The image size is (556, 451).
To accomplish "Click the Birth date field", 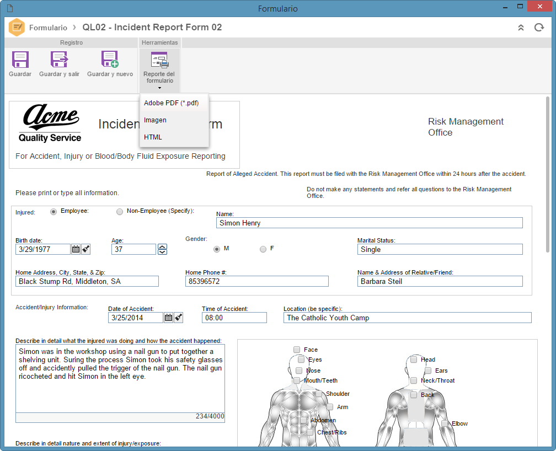I will [43, 249].
